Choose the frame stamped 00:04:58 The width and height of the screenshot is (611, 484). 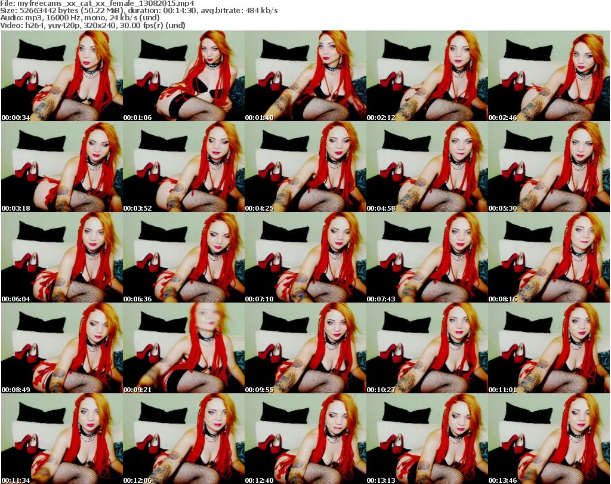point(427,167)
